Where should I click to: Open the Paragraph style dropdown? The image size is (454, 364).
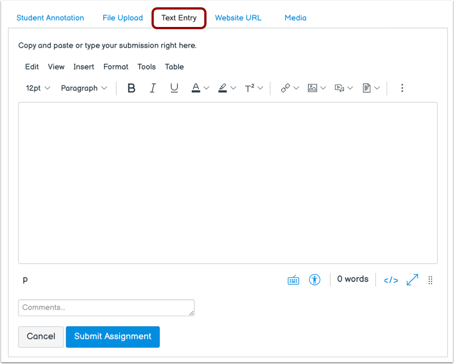tap(83, 88)
